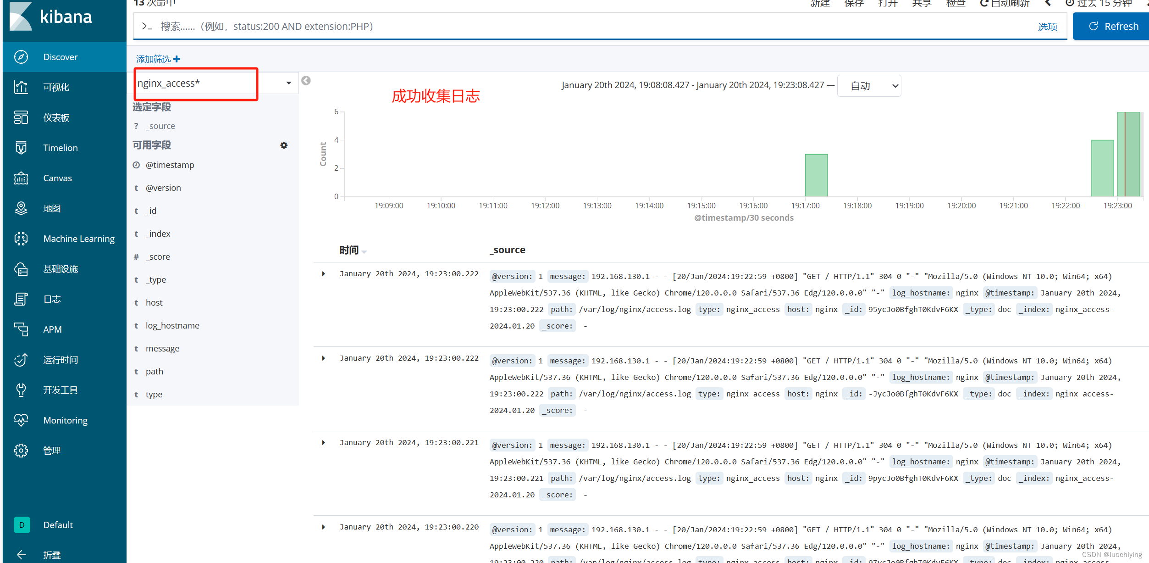Open field settings gear next to 可用字段
Image resolution: width=1149 pixels, height=563 pixels.
coord(284,145)
